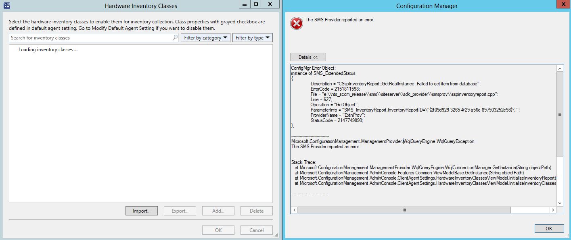This screenshot has width=571, height=240.
Task: Click the details vertical scrollbar up arrow
Action: [x=560, y=69]
